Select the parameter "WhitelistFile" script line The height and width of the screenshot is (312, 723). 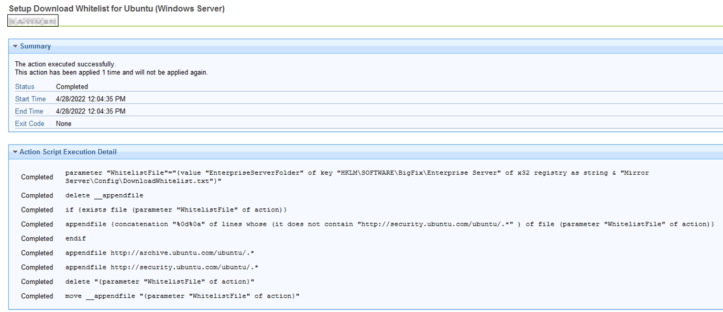[357, 177]
